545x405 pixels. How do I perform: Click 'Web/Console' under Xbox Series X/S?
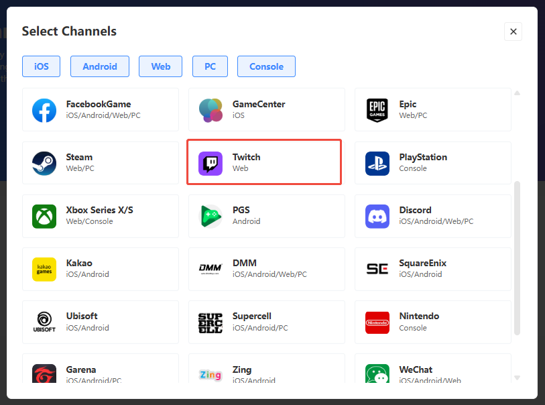89,221
